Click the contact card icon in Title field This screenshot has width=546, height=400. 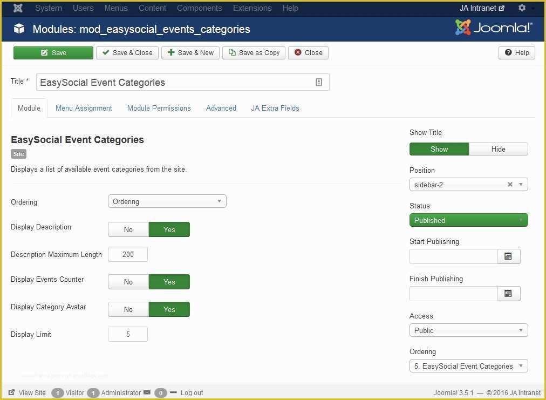(x=319, y=82)
